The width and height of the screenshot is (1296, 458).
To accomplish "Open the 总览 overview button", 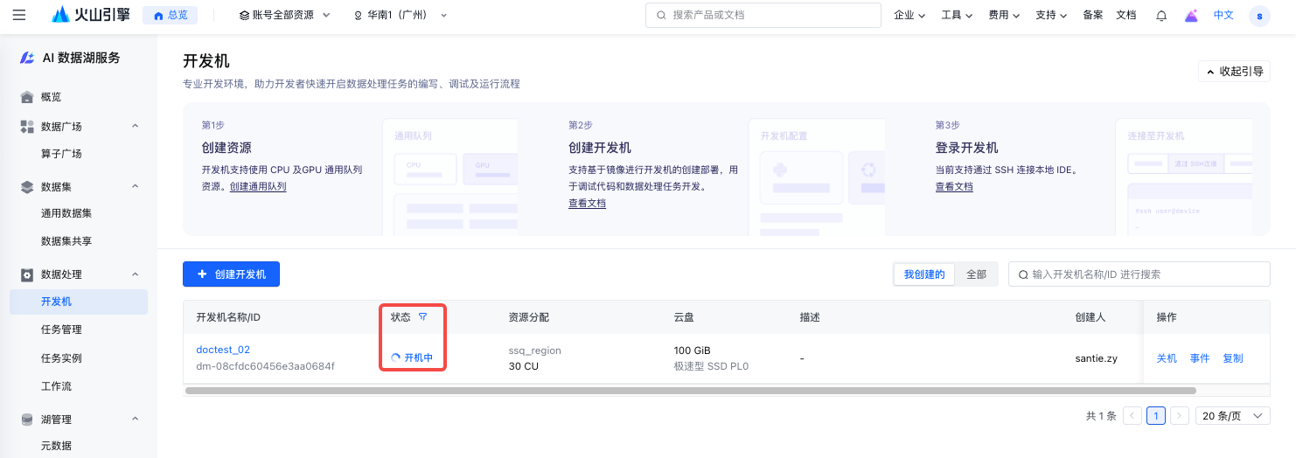I will tap(170, 15).
